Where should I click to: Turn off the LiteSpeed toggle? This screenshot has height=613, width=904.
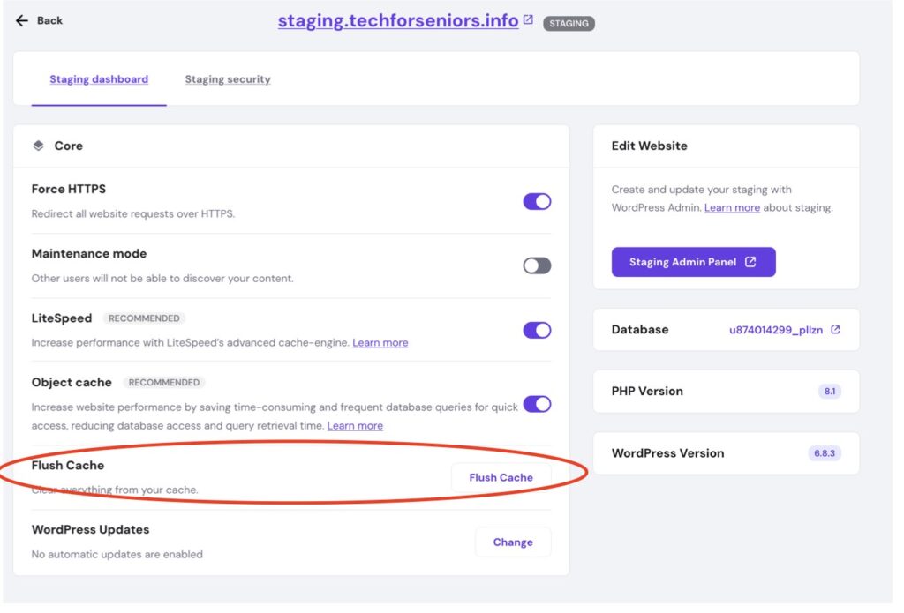537,330
